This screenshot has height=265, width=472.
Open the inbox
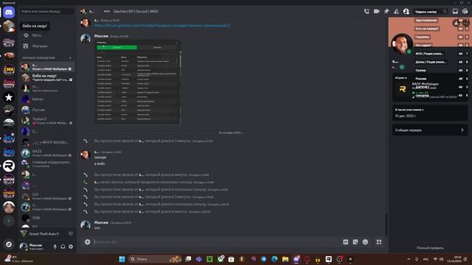coord(455,12)
